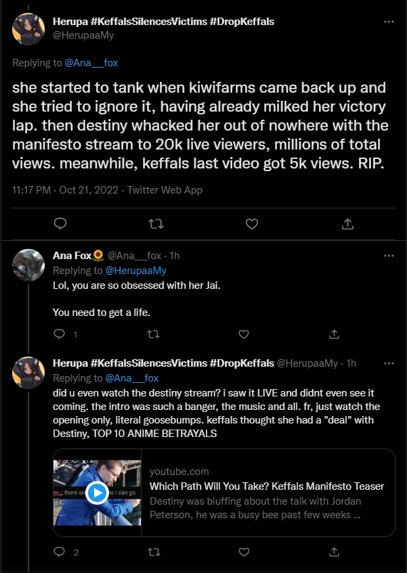Screen dimensions: 407x573
Task: Retweet Ana Fox's reply tweet
Action: pyautogui.click(x=152, y=334)
